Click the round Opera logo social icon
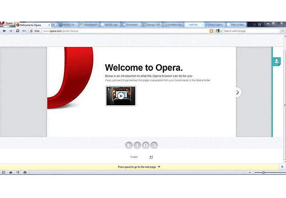Image resolution: width=286 pixels, height=198 pixels. click(146, 145)
